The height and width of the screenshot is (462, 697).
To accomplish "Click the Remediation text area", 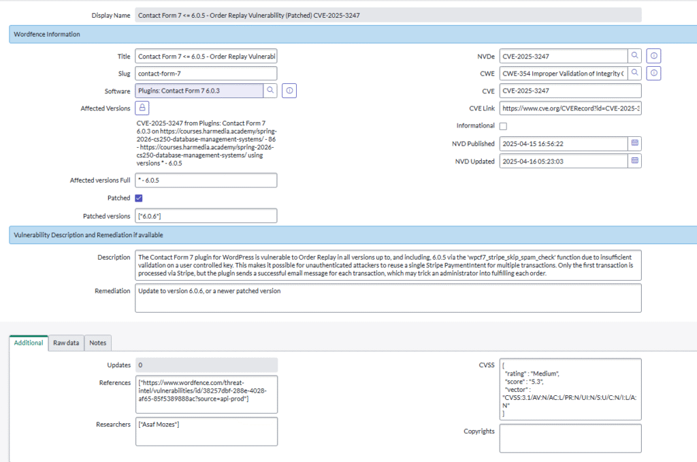I will point(388,298).
